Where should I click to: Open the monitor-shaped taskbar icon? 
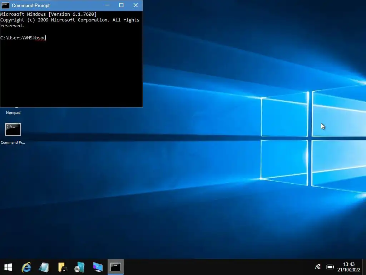pos(98,267)
